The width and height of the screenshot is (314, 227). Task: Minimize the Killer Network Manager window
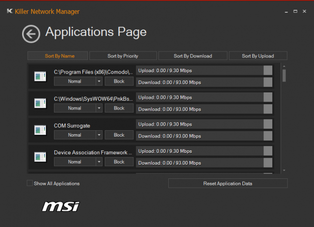tap(286, 12)
